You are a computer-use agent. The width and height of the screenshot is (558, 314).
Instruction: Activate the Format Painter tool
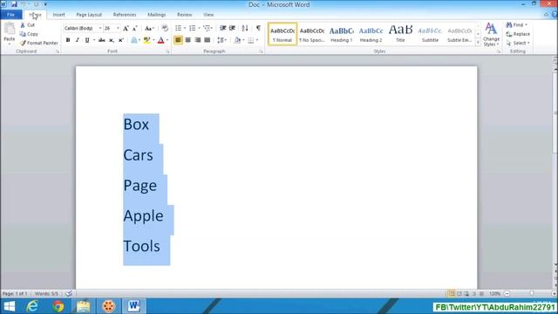tap(38, 43)
